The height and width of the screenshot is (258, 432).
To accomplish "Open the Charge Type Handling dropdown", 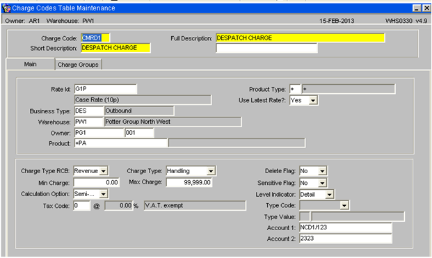I will 211,171.
